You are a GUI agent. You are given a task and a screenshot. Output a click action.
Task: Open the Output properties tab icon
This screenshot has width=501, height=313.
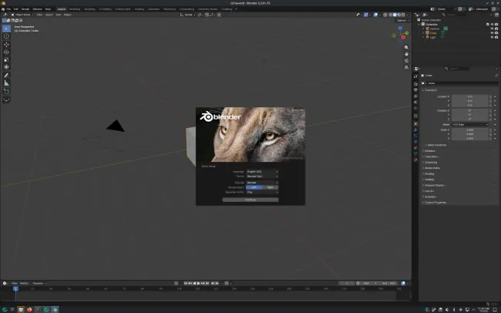[415, 90]
